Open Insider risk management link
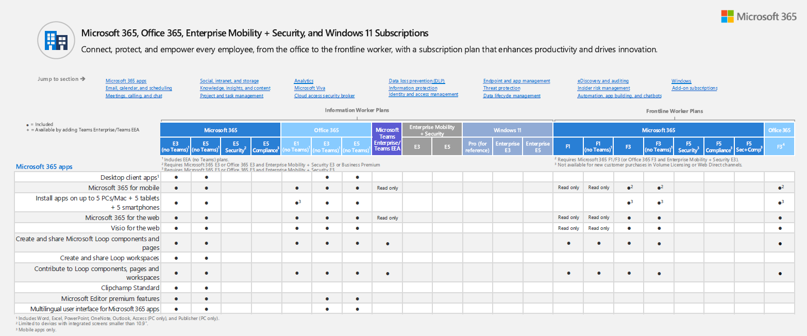 [603, 88]
